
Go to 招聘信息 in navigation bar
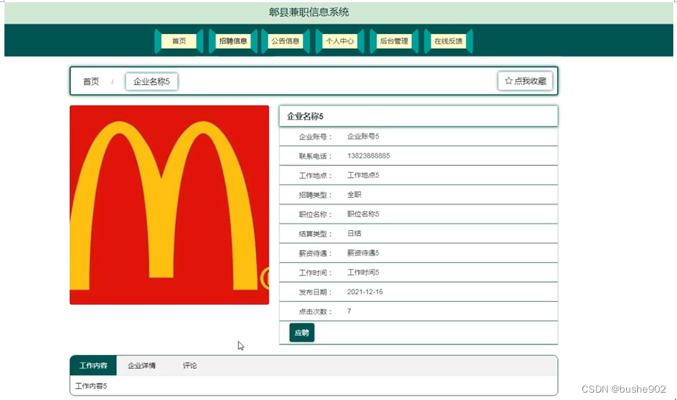point(233,41)
